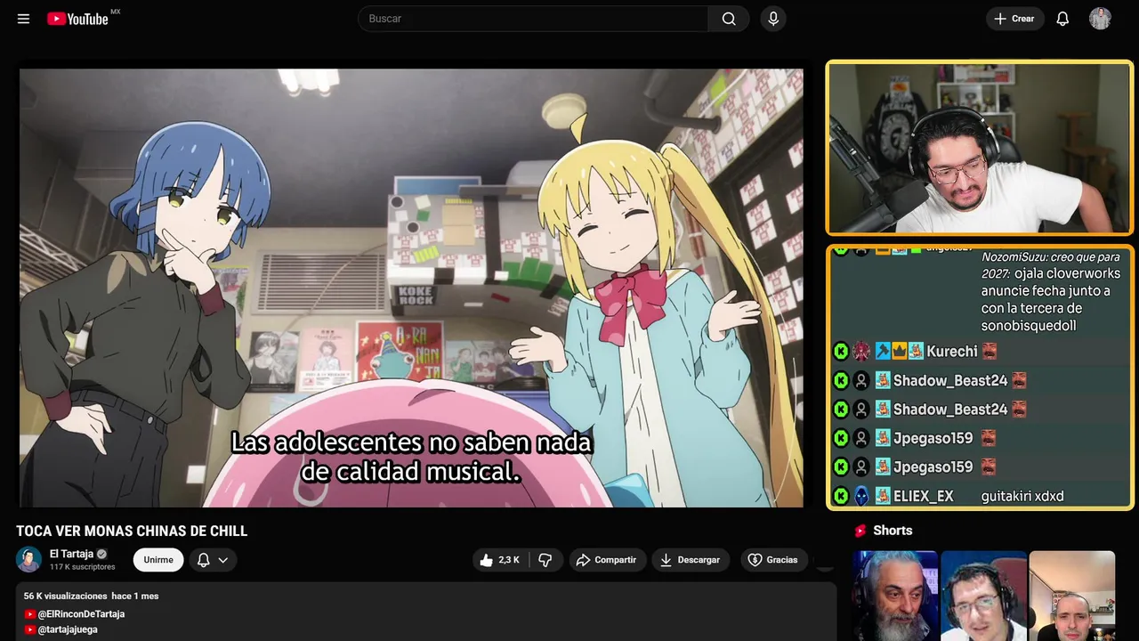Dislike the video with thumbs down
1139x641 pixels.
[x=545, y=560]
